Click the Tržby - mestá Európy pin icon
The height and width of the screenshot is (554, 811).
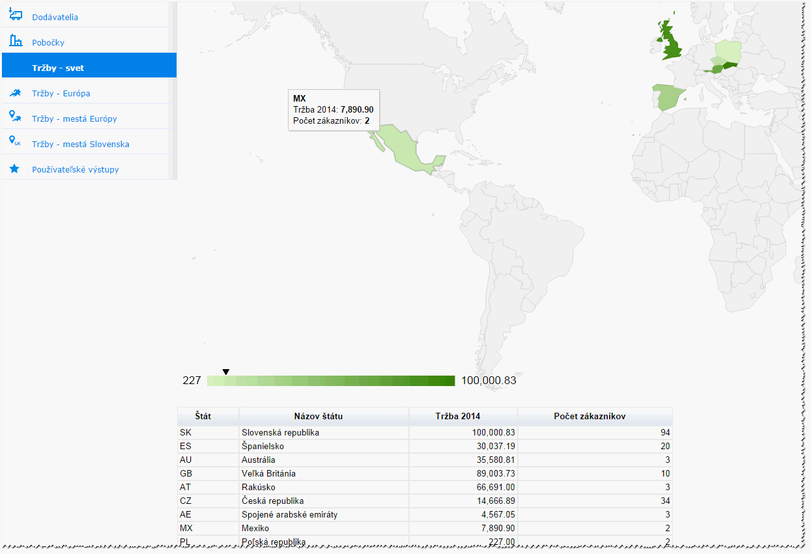point(15,117)
